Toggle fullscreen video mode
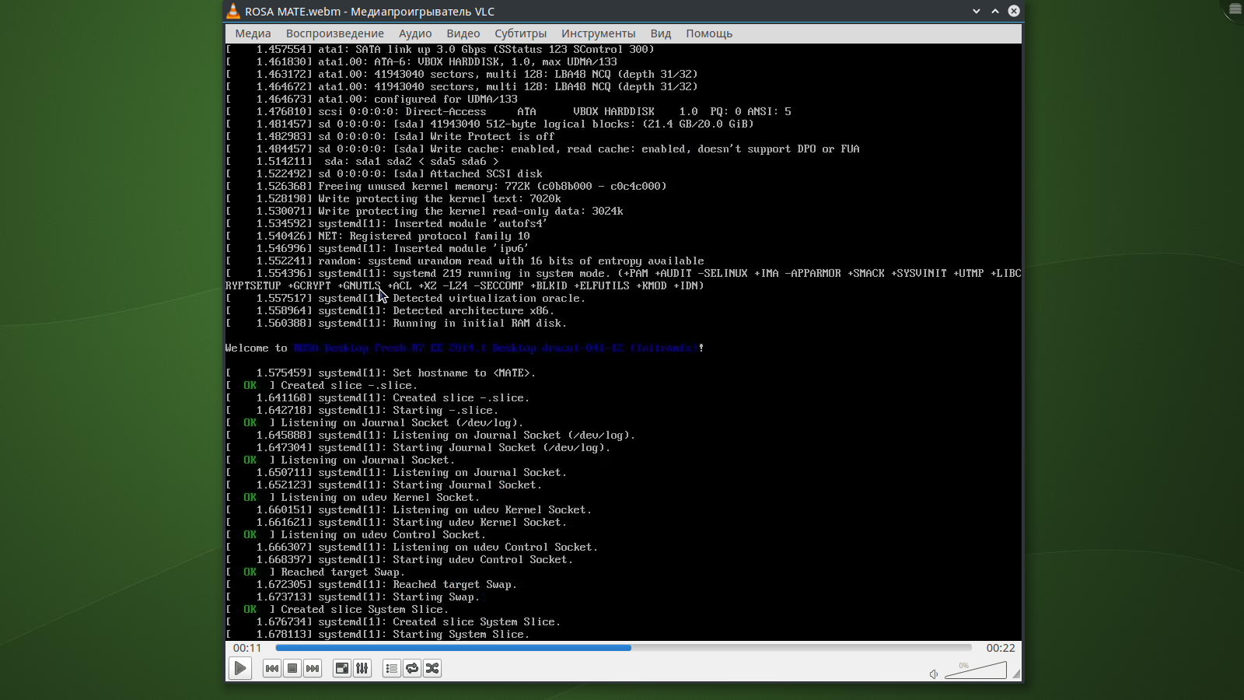 coord(342,668)
